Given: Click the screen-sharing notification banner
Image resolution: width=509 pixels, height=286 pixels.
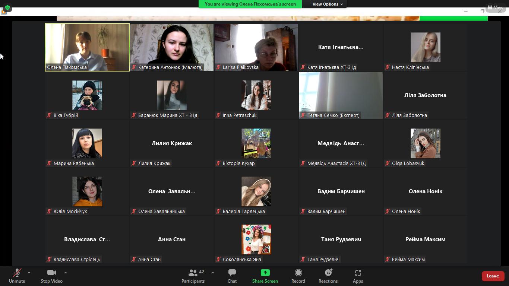Looking at the screenshot, I should [x=250, y=4].
